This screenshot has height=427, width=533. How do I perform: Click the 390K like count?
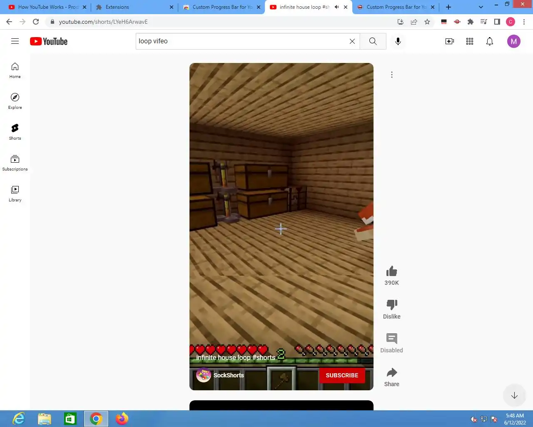[x=392, y=283]
